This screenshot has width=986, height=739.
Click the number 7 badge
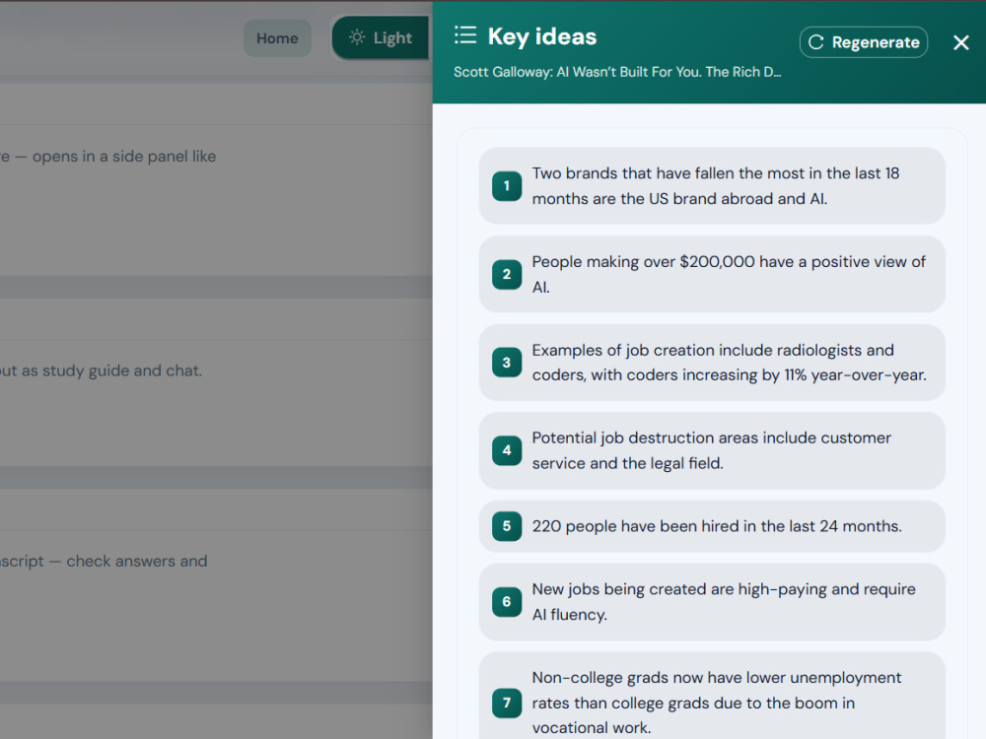tap(507, 703)
